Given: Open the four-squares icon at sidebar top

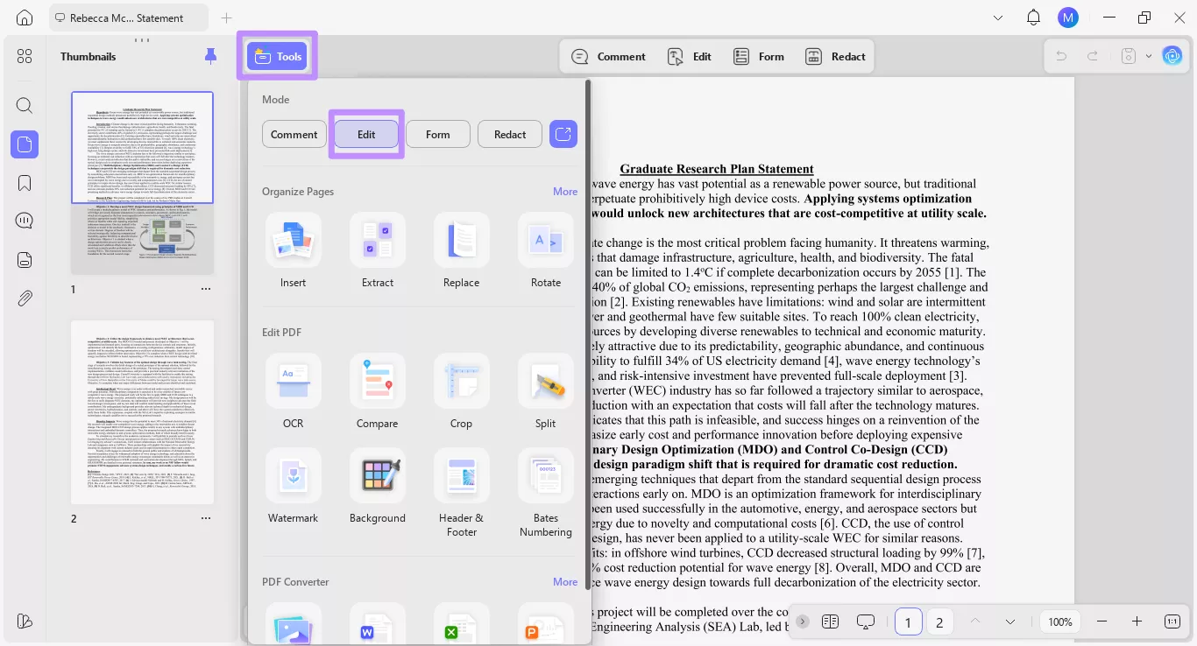Looking at the screenshot, I should tap(25, 56).
